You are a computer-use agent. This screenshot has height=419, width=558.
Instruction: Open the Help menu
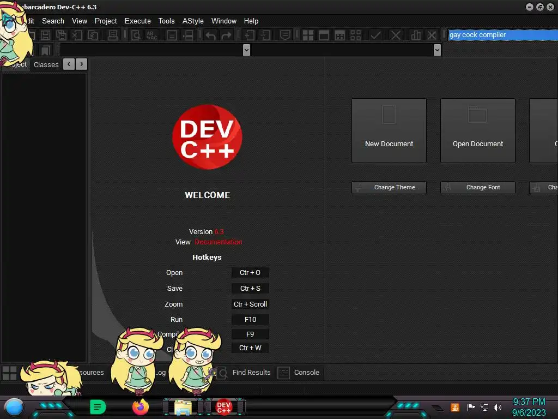click(251, 21)
